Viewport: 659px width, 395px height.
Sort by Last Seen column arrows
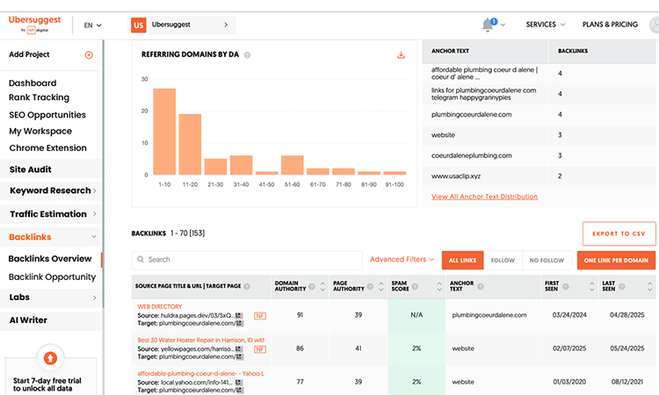(649, 286)
